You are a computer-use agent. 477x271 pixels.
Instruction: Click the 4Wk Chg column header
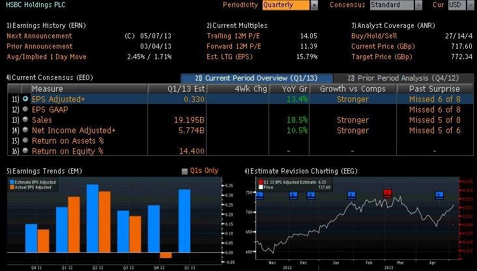[x=238, y=88]
